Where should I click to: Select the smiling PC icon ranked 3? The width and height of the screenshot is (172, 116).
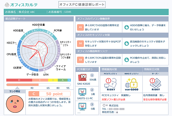point(82,107)
